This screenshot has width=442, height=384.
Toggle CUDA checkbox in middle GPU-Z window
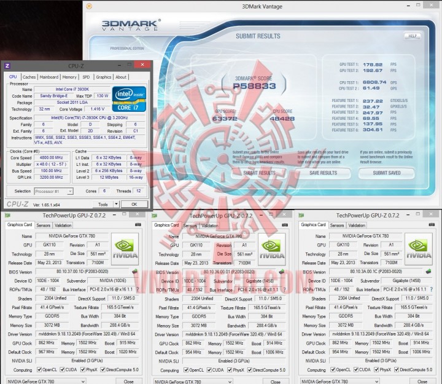point(209,370)
